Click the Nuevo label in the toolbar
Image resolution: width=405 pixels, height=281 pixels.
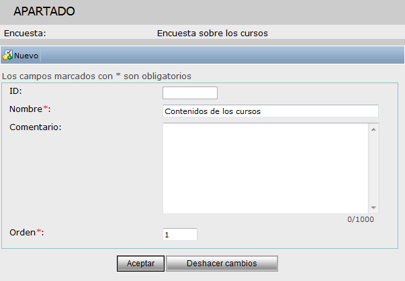(x=26, y=56)
